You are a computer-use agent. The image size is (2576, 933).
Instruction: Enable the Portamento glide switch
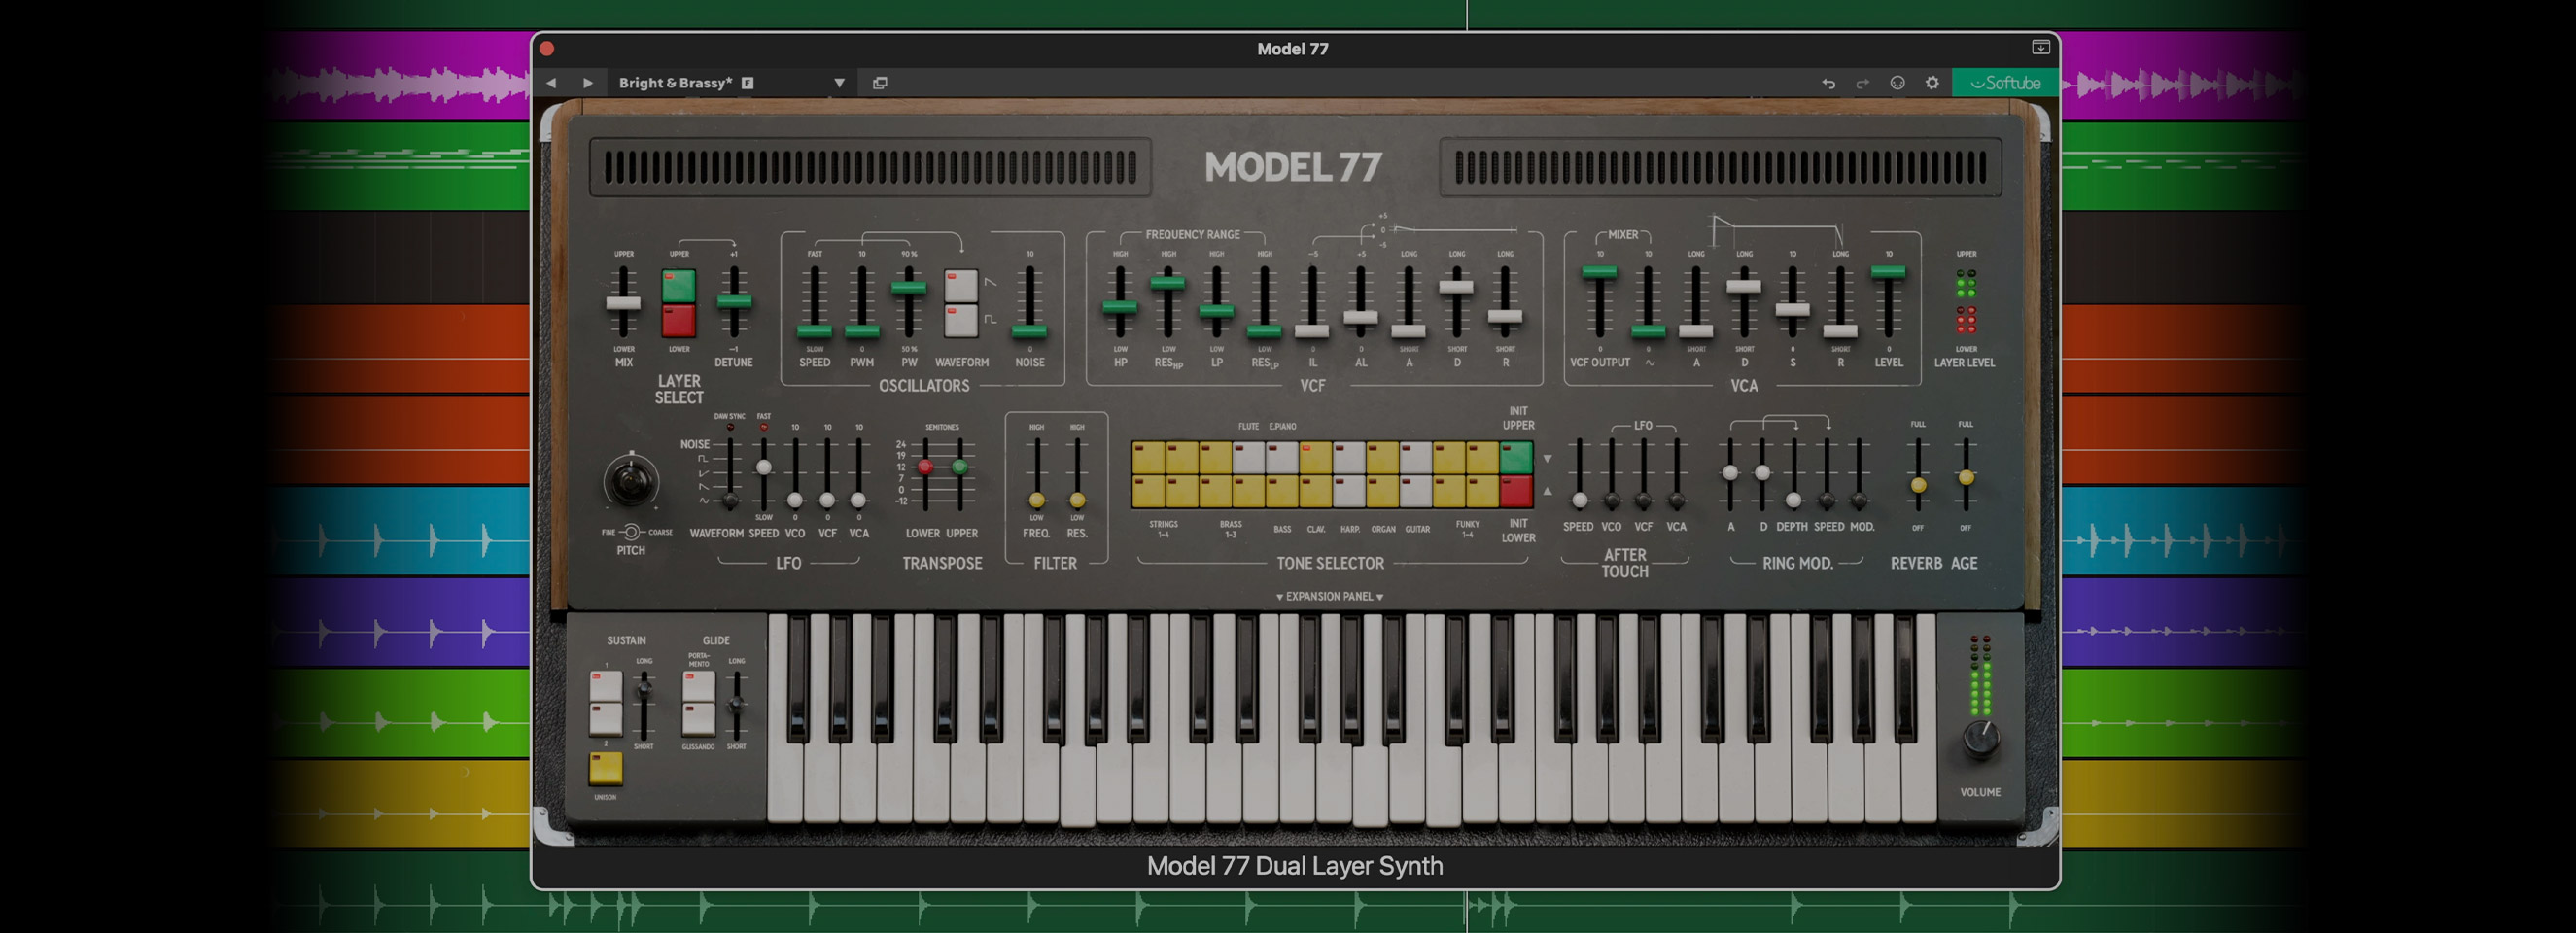tap(698, 687)
